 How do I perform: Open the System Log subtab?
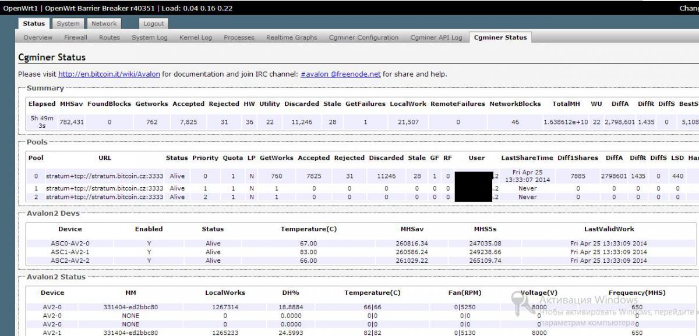pyautogui.click(x=150, y=37)
